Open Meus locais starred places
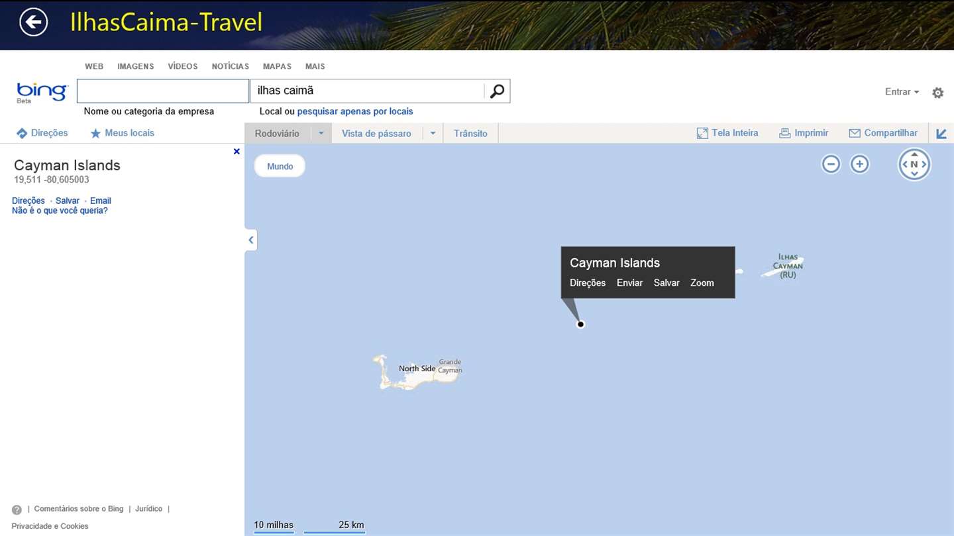Screen dimensions: 954x536 pos(123,133)
